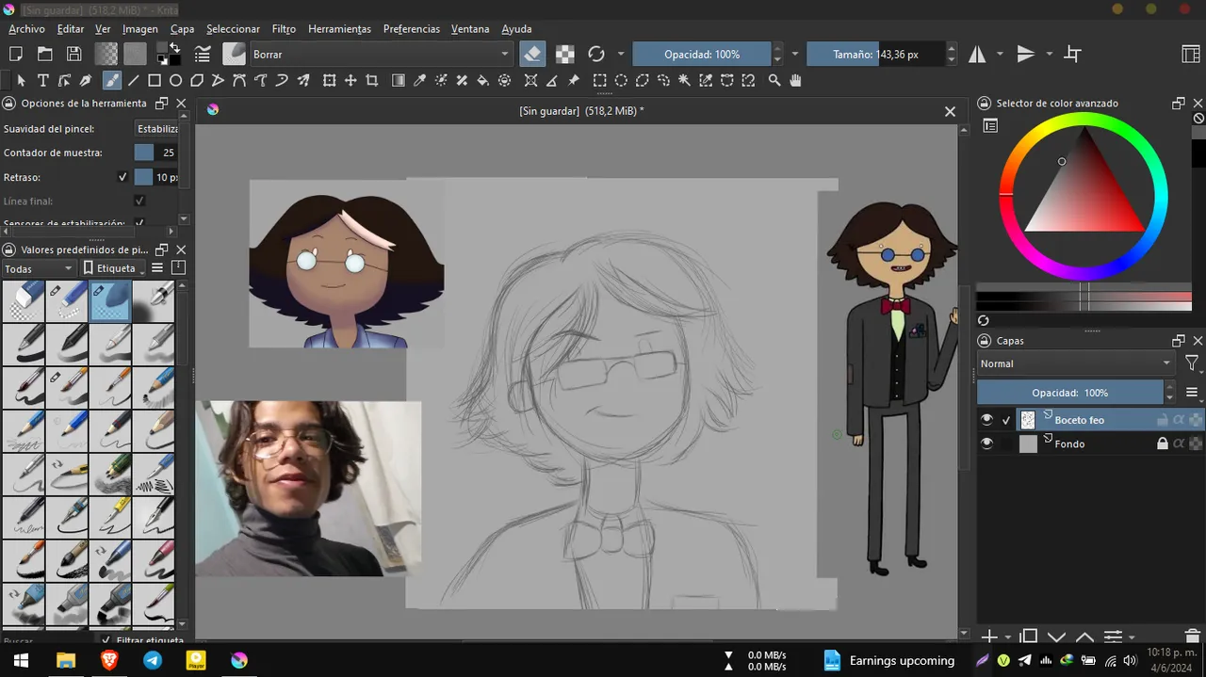Select the Rectangle tool

pos(155,81)
